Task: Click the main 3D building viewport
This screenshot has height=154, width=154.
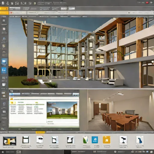Action: [x=81, y=53]
